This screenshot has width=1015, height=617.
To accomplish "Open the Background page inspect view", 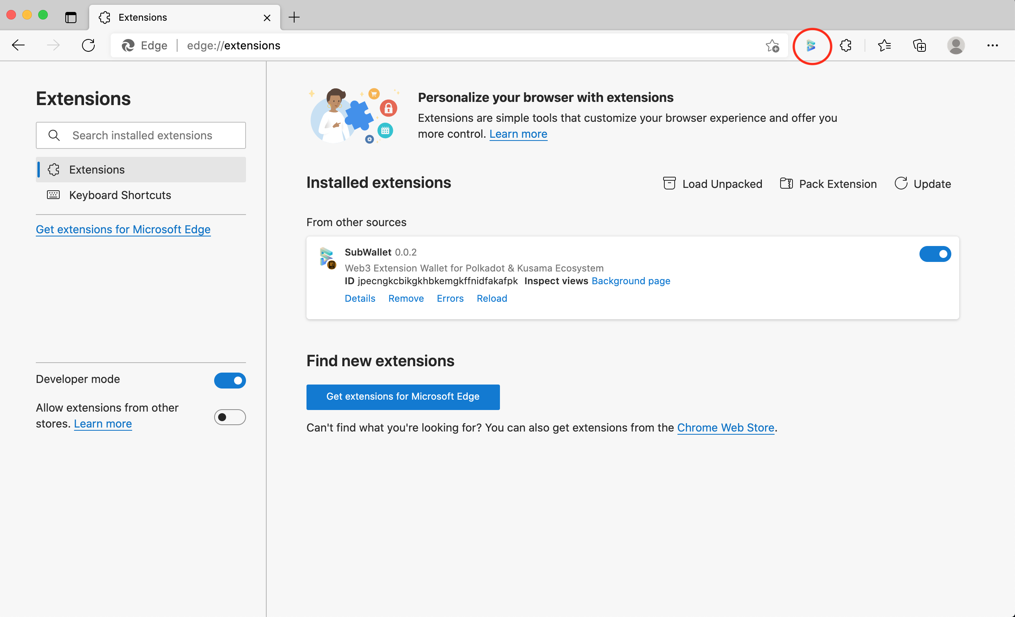I will point(630,281).
